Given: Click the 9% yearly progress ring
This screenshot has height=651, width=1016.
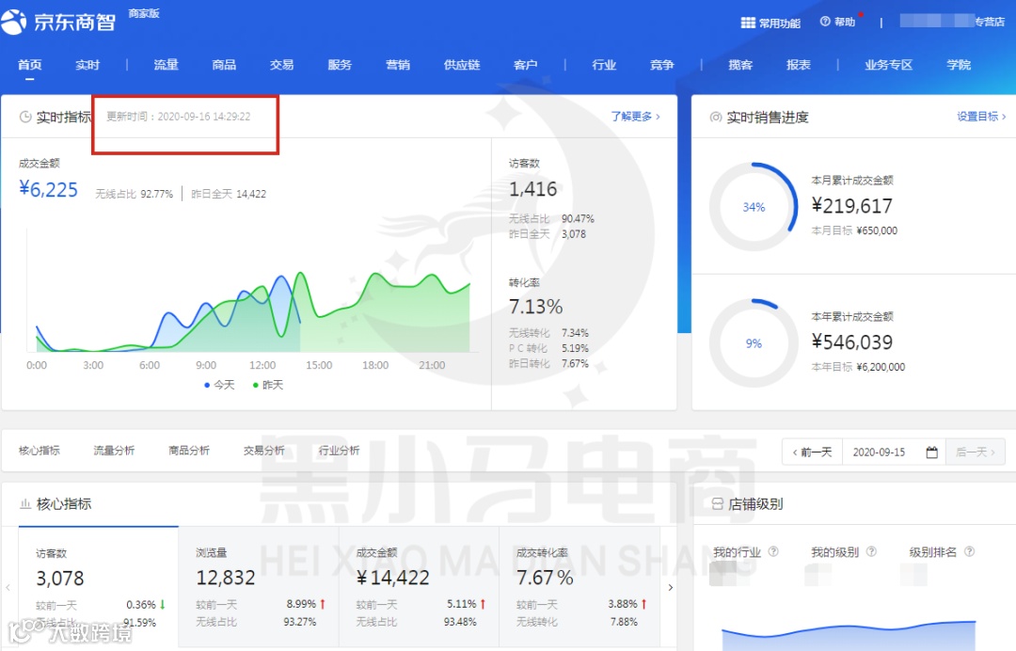Looking at the screenshot, I should click(x=754, y=343).
